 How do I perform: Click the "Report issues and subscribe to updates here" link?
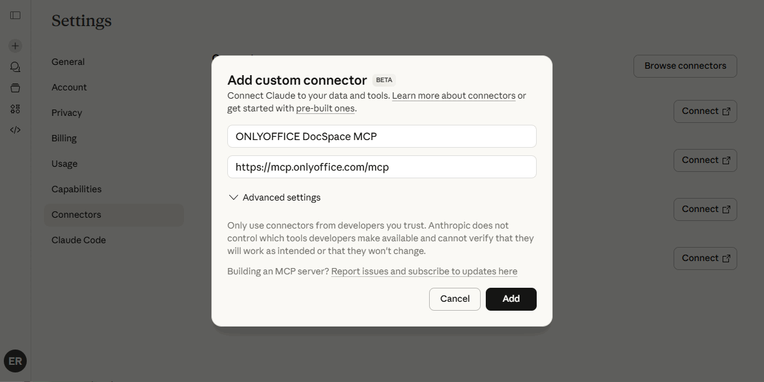[x=425, y=271]
